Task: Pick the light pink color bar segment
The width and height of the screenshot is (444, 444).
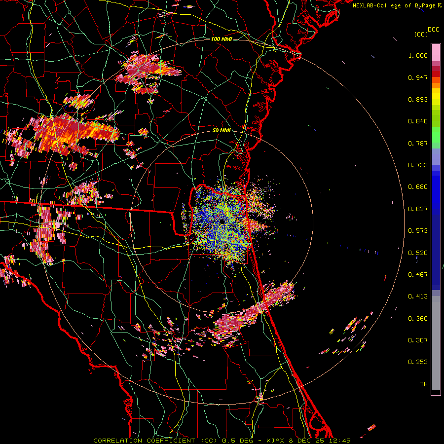Action: click(436, 52)
